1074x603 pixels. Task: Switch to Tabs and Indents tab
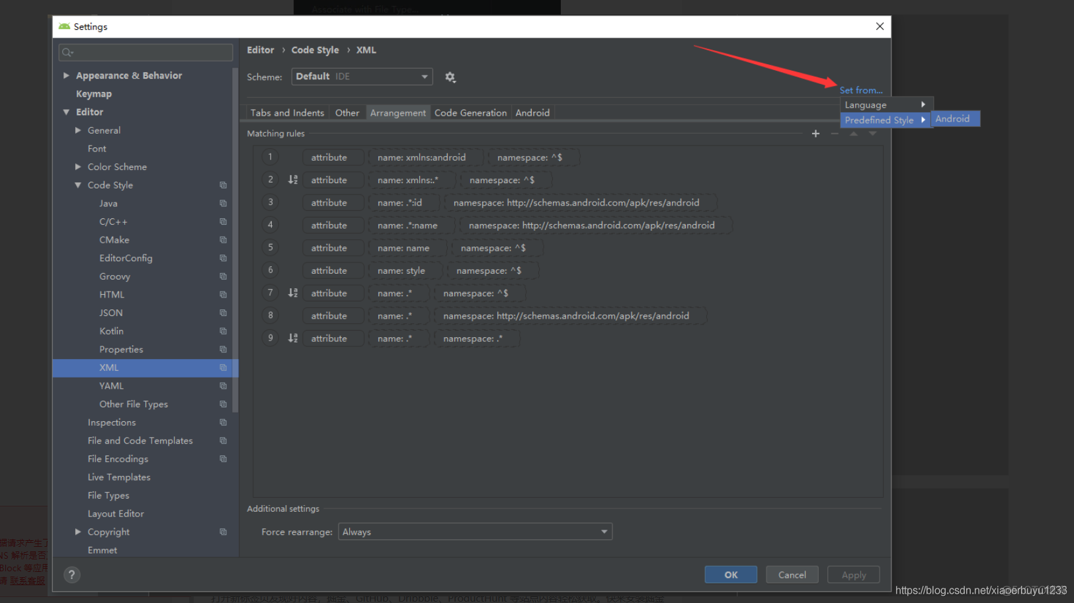pyautogui.click(x=287, y=113)
